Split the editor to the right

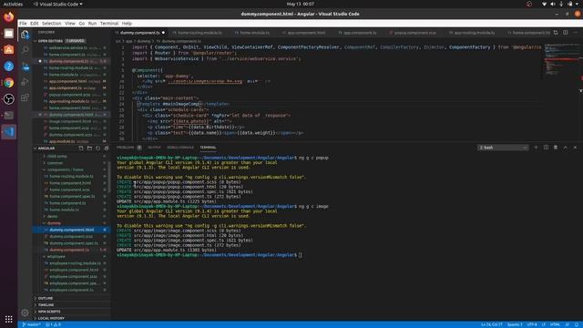565,33
